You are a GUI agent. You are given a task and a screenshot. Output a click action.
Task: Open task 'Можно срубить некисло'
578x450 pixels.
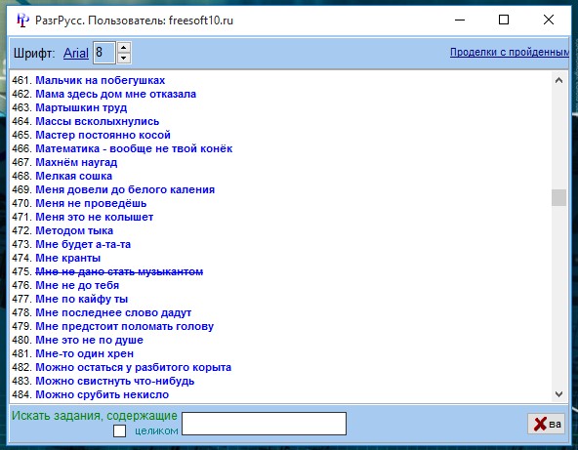(x=103, y=394)
